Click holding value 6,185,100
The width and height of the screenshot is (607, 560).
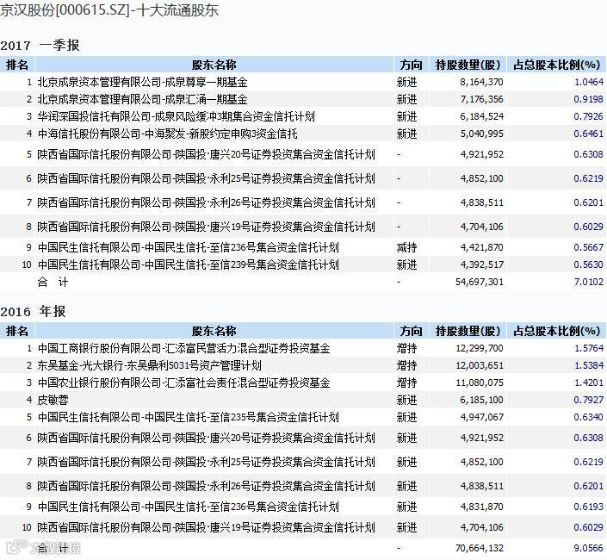pyautogui.click(x=481, y=400)
